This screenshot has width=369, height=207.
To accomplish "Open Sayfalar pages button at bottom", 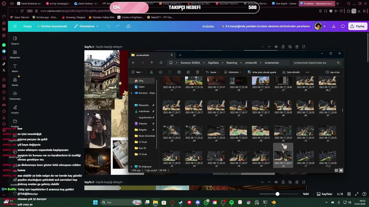I will coord(325,194).
